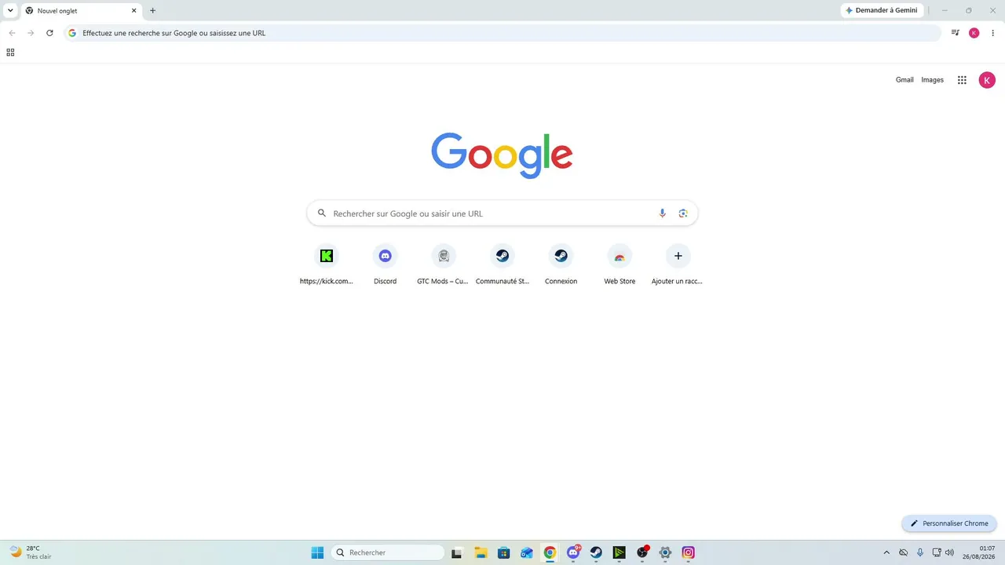
Task: Show hidden system tray icons chevron
Action: pos(886,552)
